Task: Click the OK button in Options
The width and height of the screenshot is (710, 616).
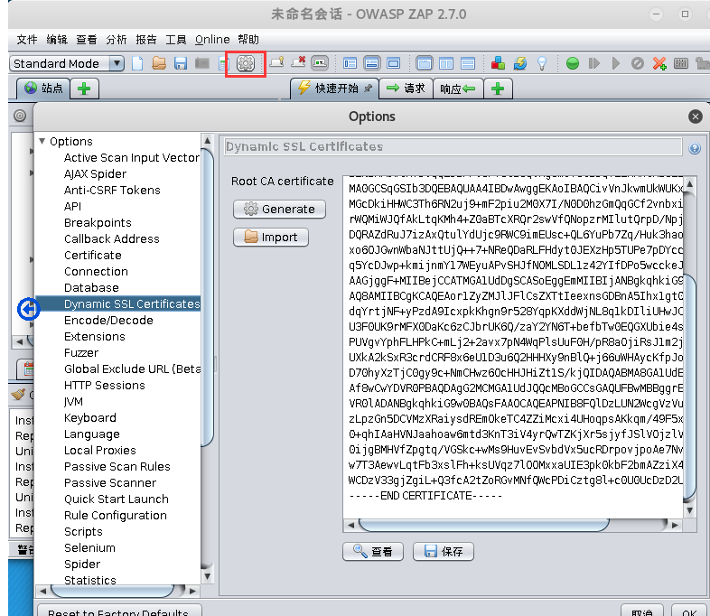Action: pyautogui.click(x=689, y=611)
